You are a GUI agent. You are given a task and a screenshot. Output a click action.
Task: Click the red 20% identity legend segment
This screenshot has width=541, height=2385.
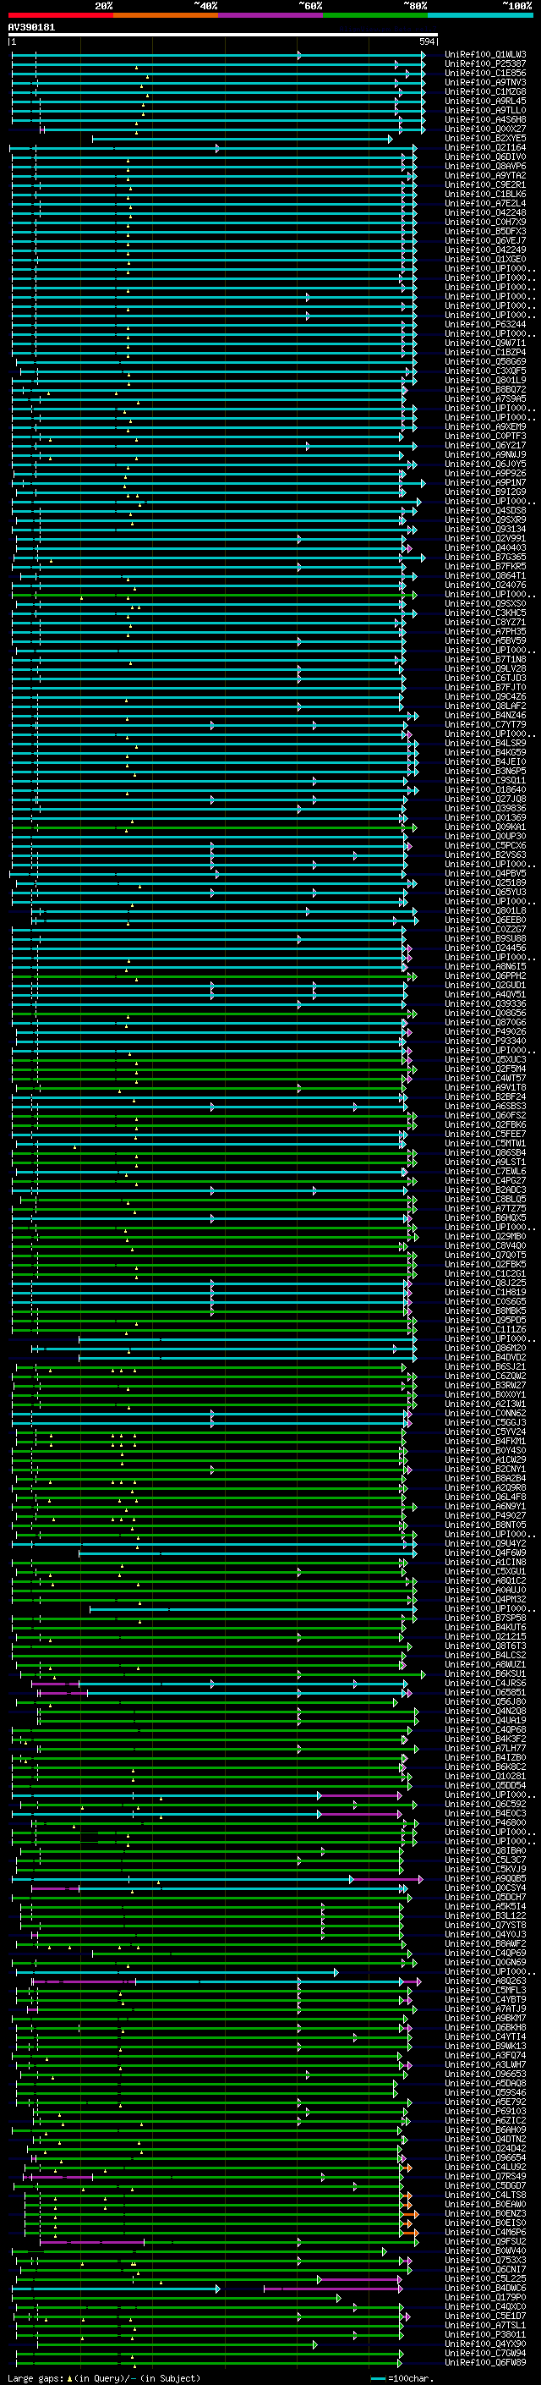pyautogui.click(x=60, y=15)
